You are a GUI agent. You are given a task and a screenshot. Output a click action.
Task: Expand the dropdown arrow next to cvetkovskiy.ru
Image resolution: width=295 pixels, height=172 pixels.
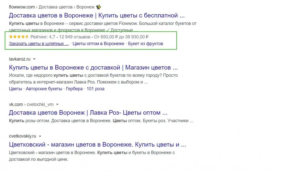40,136
